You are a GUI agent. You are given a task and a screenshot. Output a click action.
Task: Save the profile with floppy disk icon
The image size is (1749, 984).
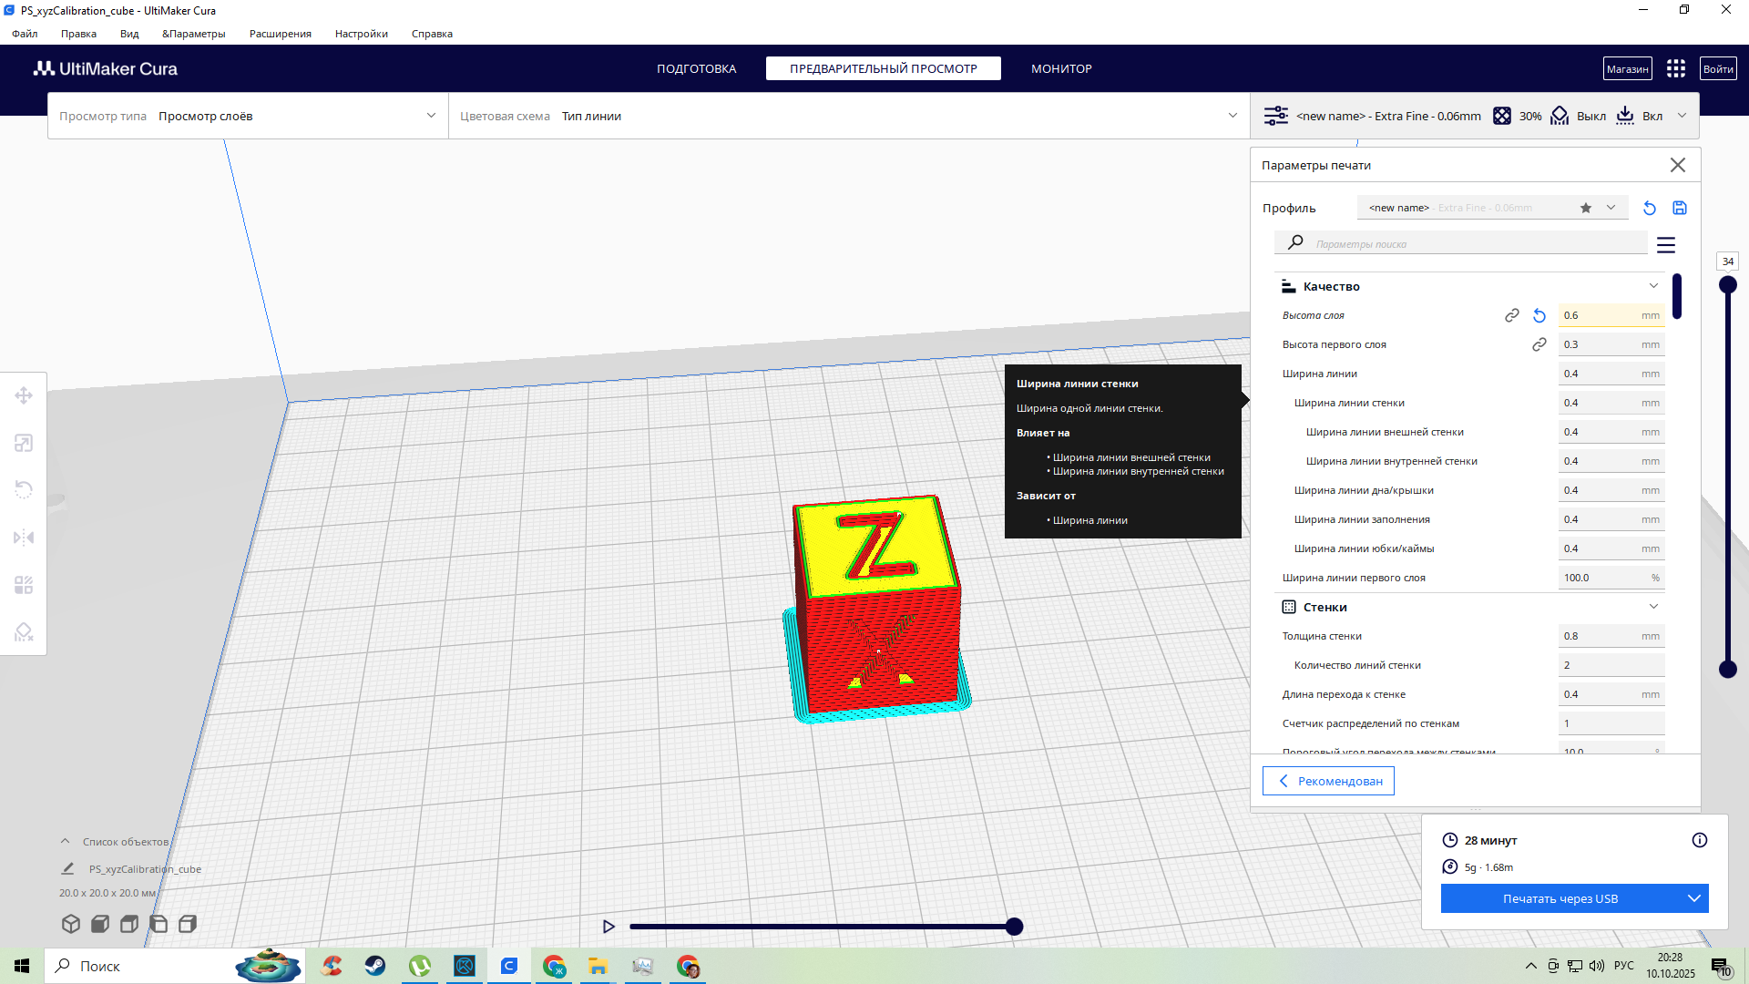[x=1680, y=208]
